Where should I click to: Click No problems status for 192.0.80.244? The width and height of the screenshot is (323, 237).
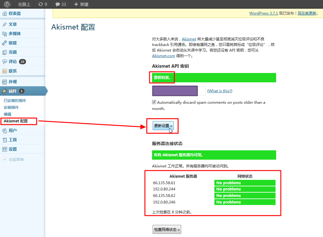click(x=245, y=189)
